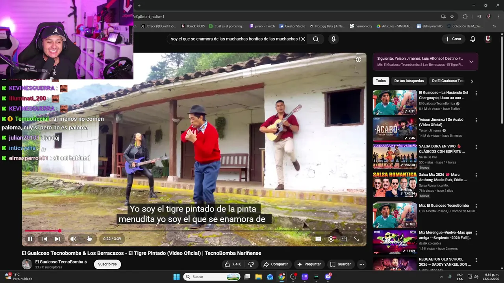Open the Crear menu

coord(453,39)
